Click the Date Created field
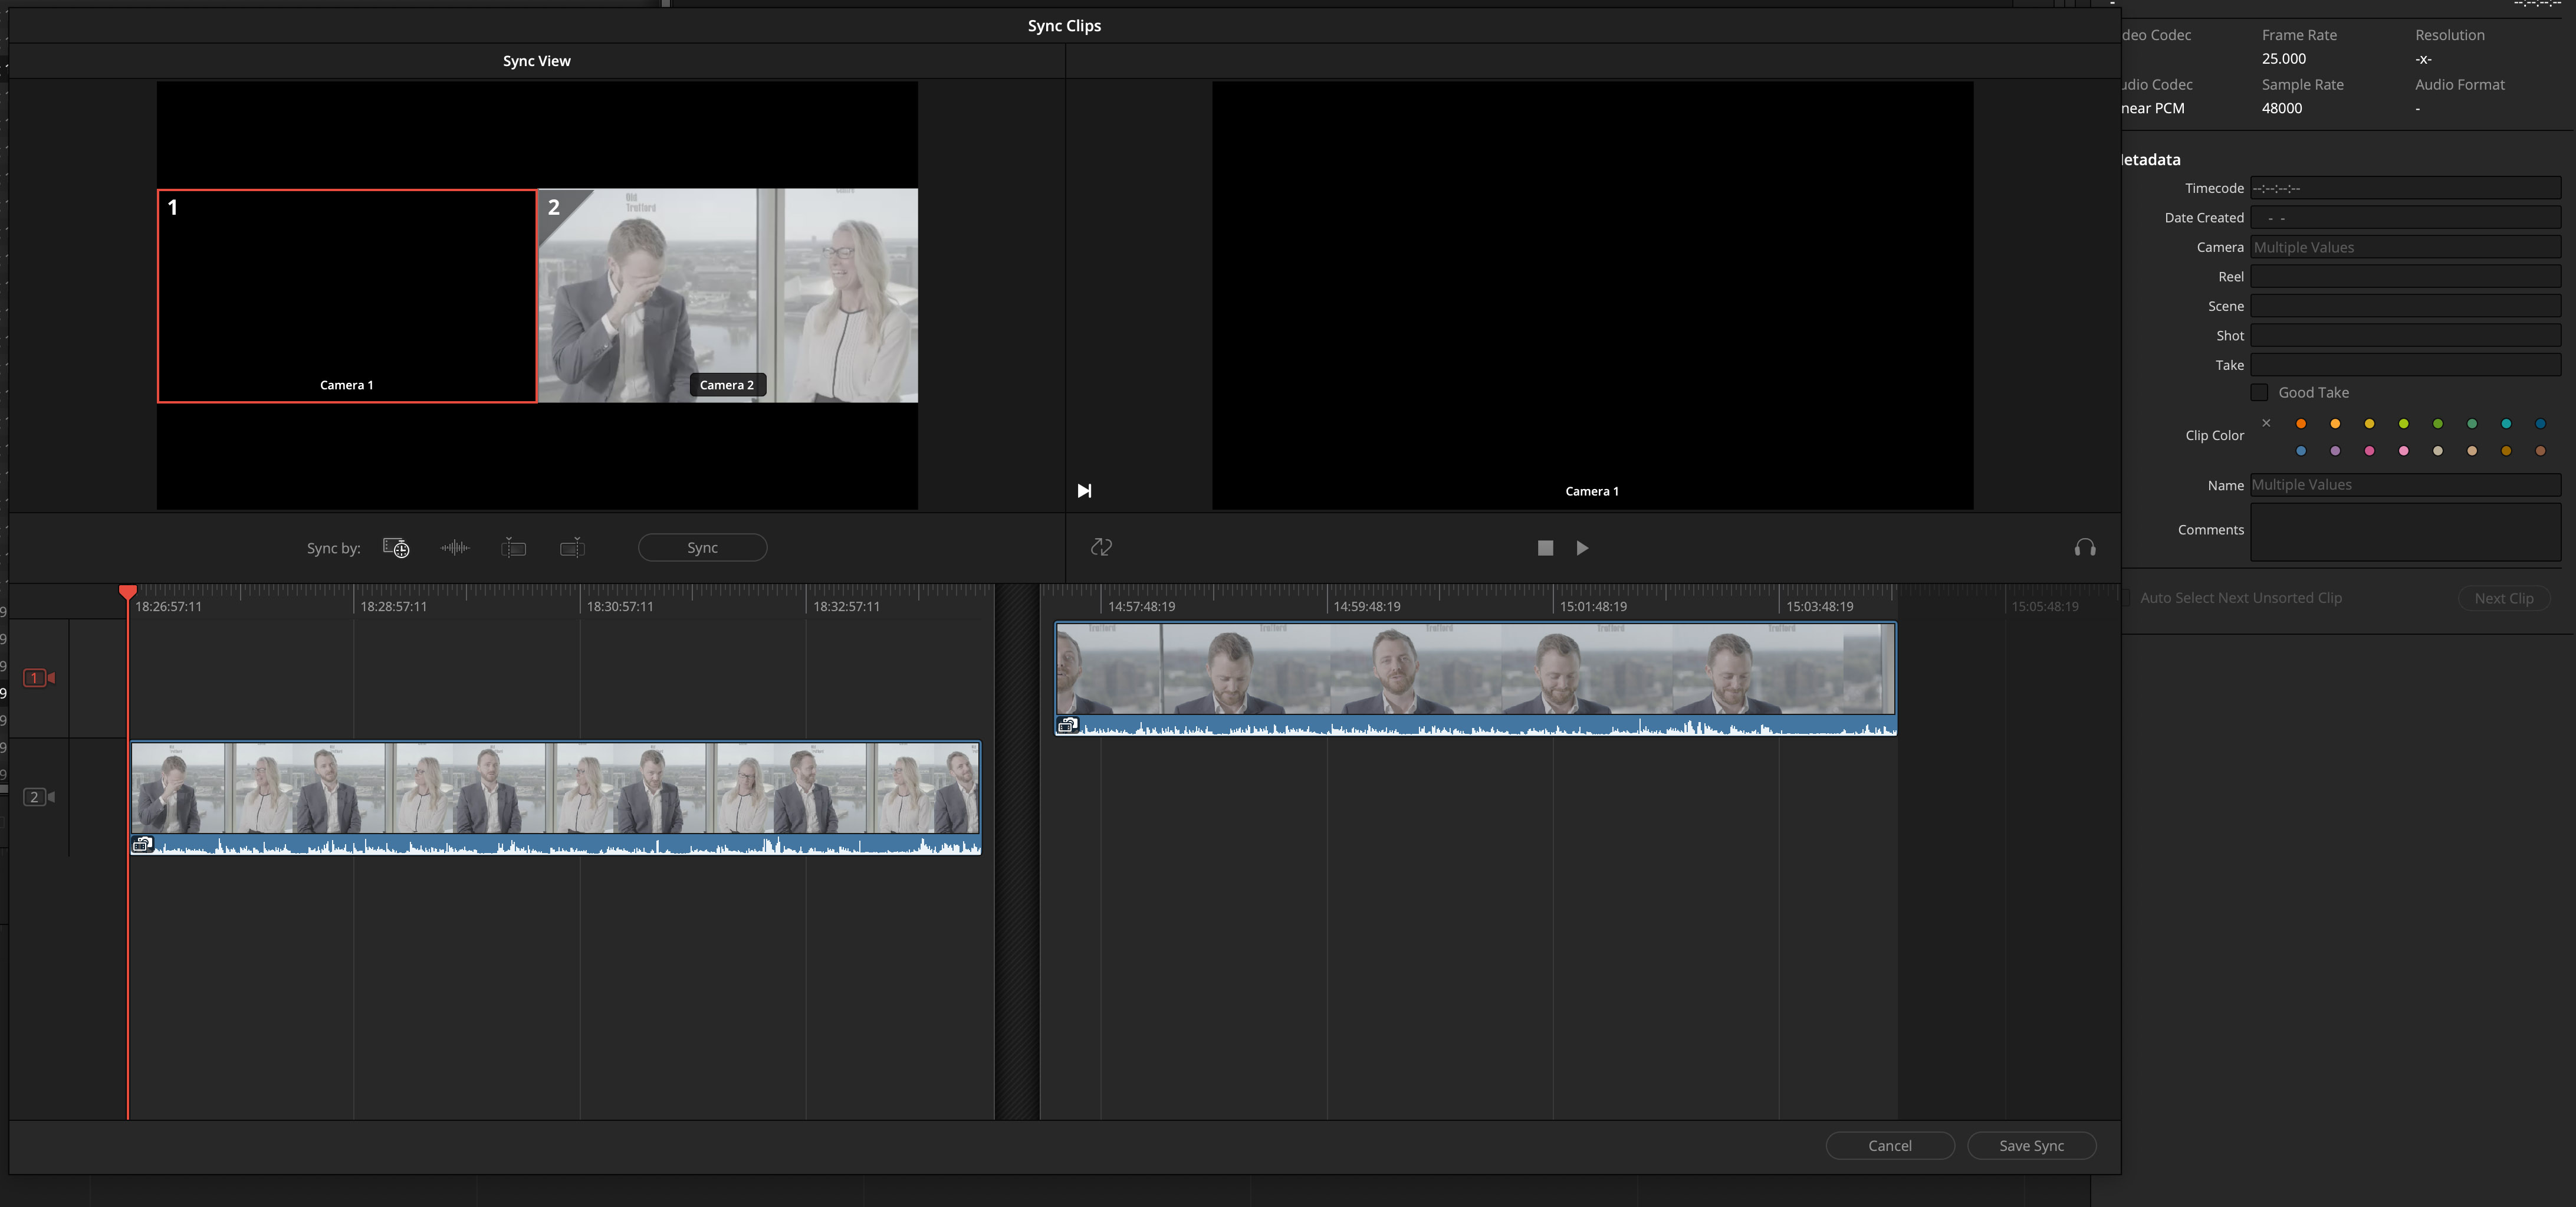Viewport: 2576px width, 1207px height. tap(2405, 217)
